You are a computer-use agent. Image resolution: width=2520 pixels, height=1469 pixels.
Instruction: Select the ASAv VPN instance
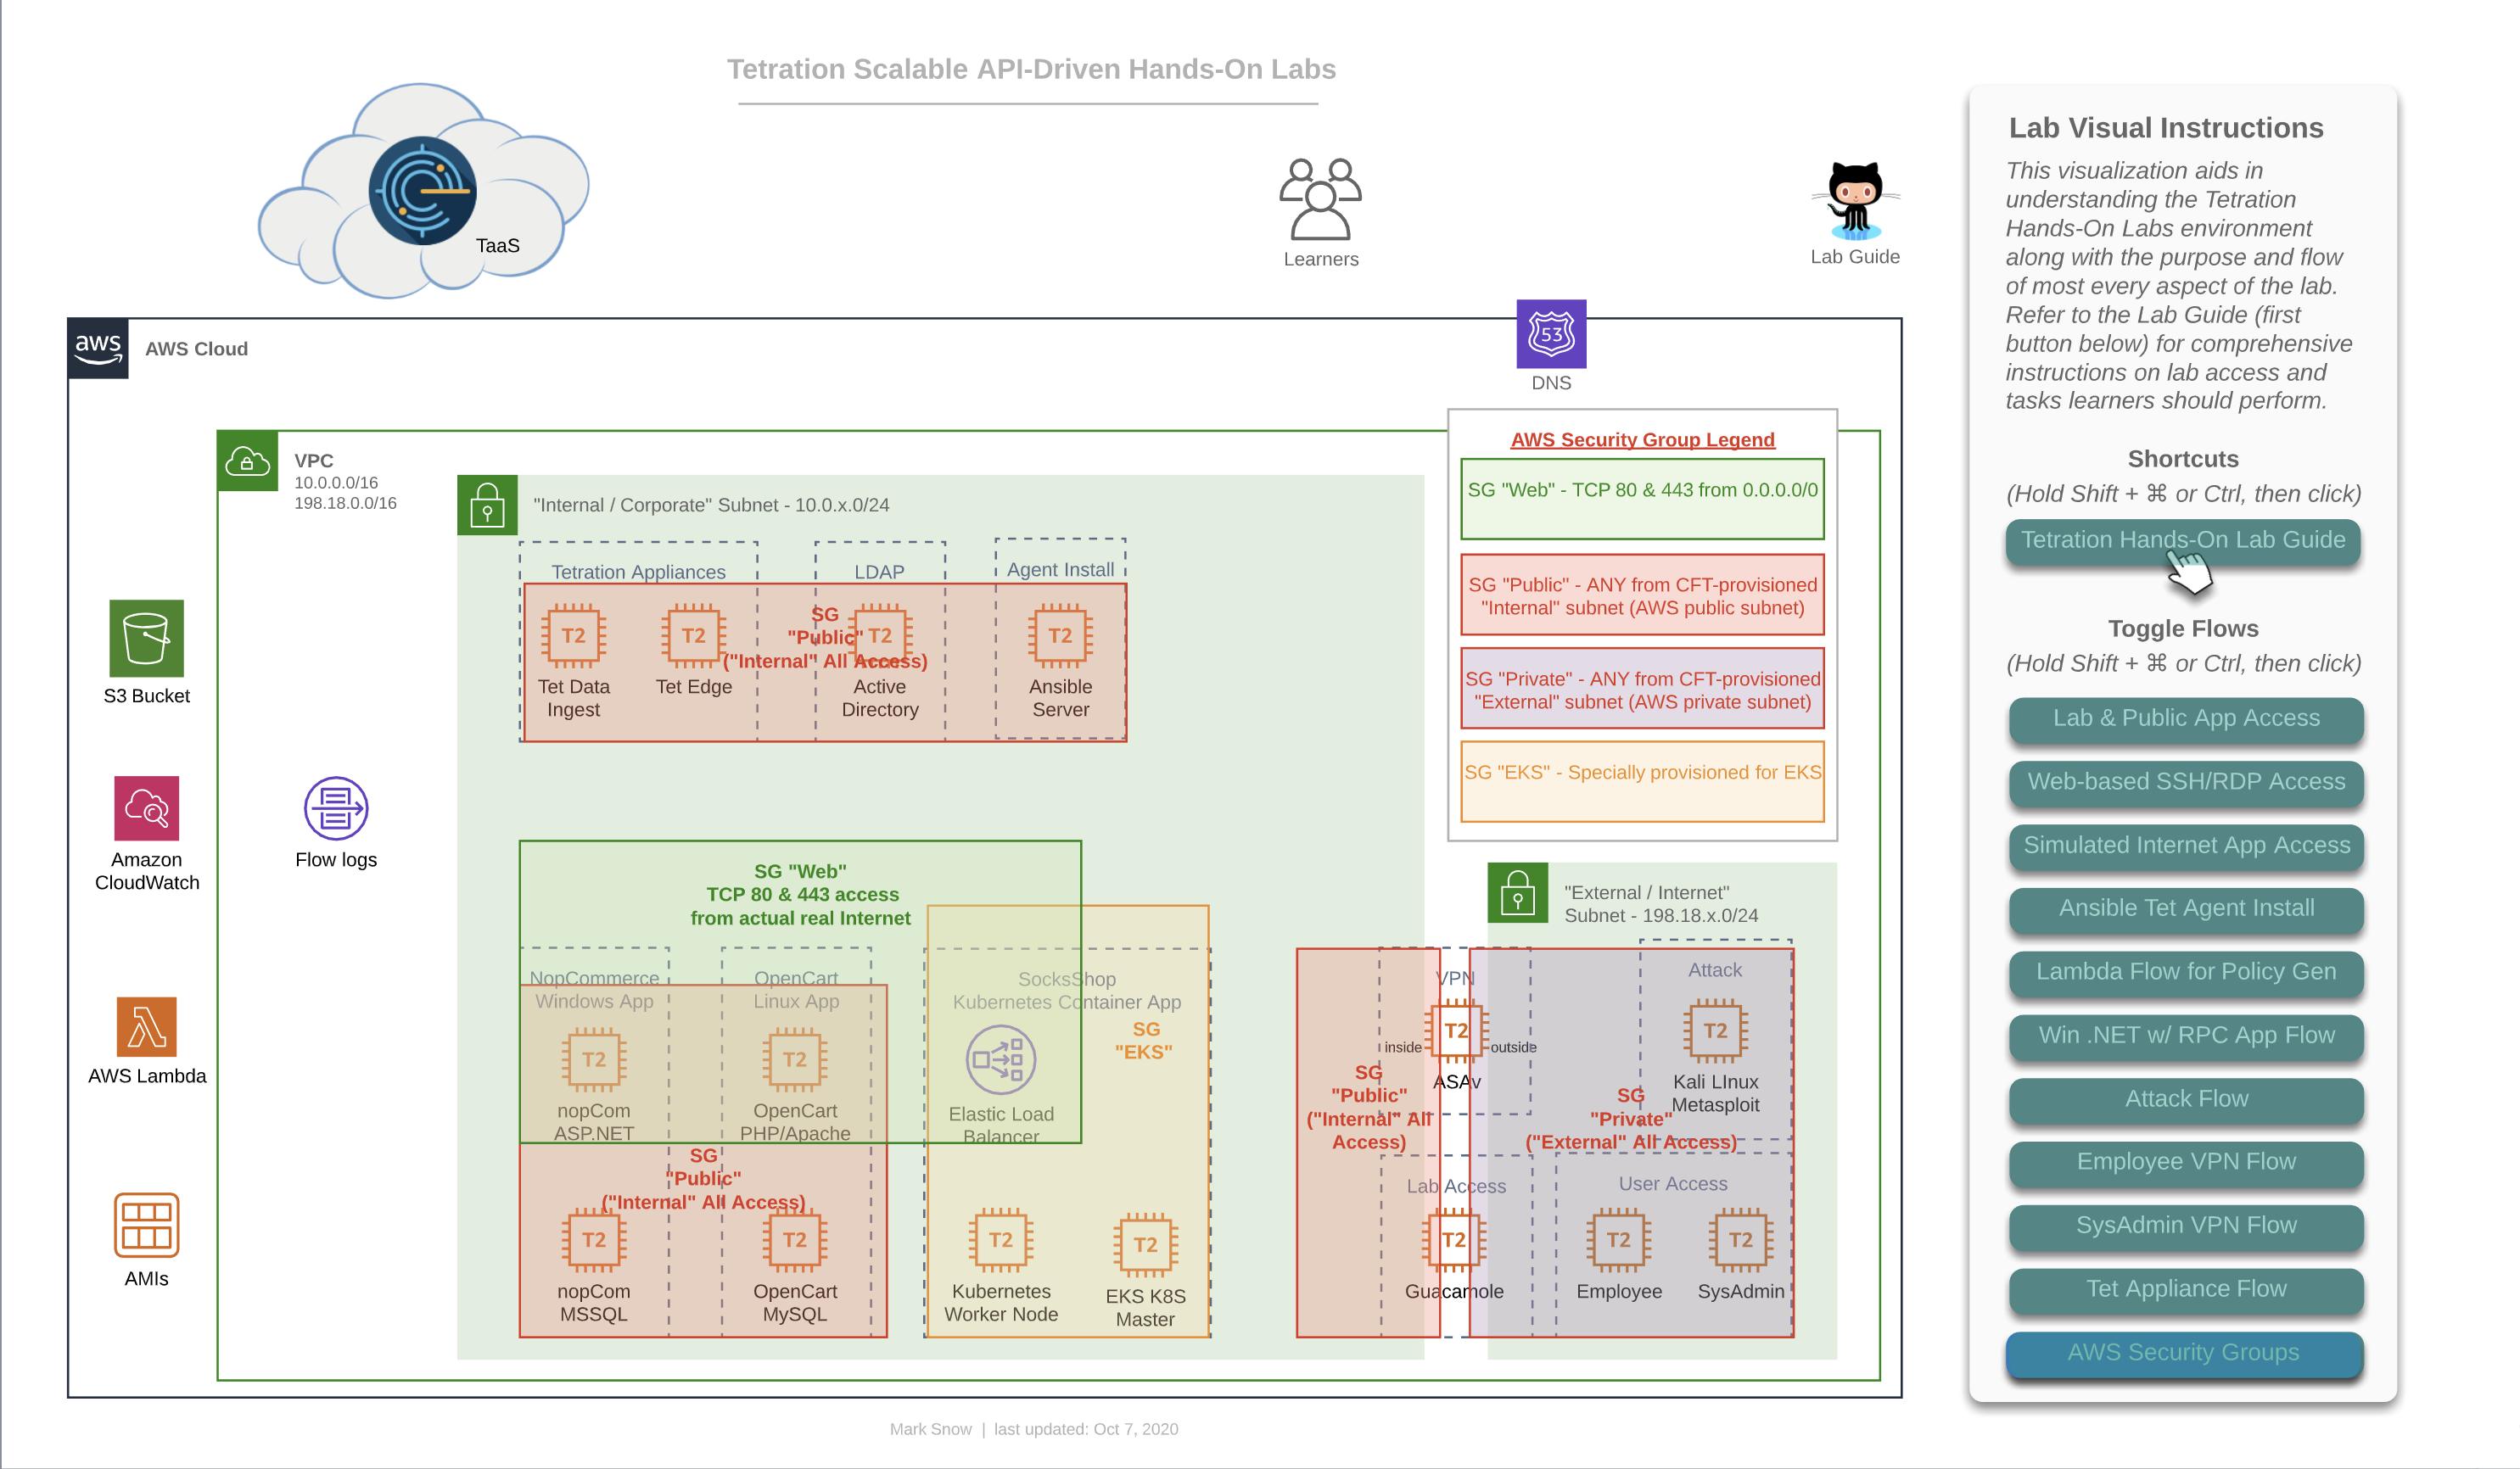pyautogui.click(x=1456, y=1031)
